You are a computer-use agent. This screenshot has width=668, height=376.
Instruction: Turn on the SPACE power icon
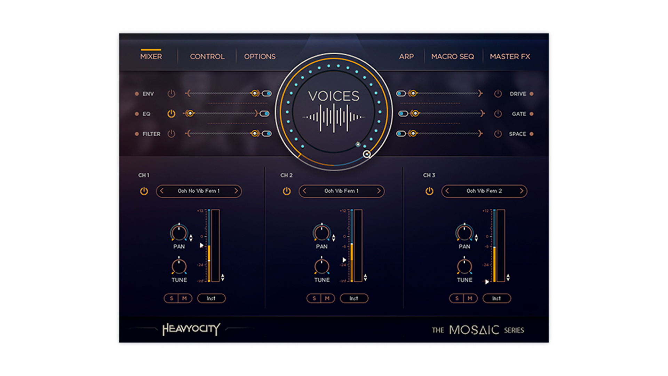498,134
